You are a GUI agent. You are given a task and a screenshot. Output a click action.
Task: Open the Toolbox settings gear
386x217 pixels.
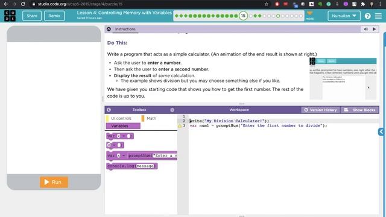click(172, 110)
